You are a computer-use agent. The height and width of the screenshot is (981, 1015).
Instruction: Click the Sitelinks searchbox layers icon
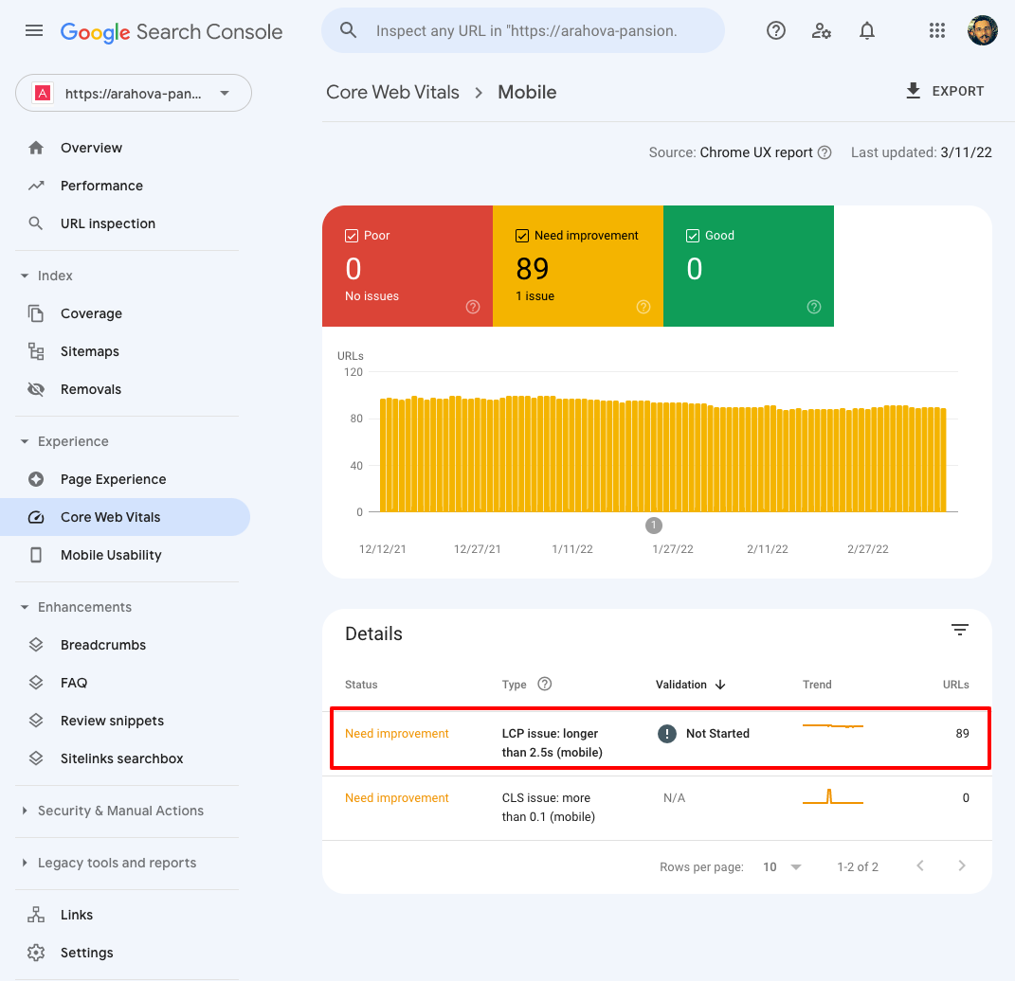(x=36, y=758)
